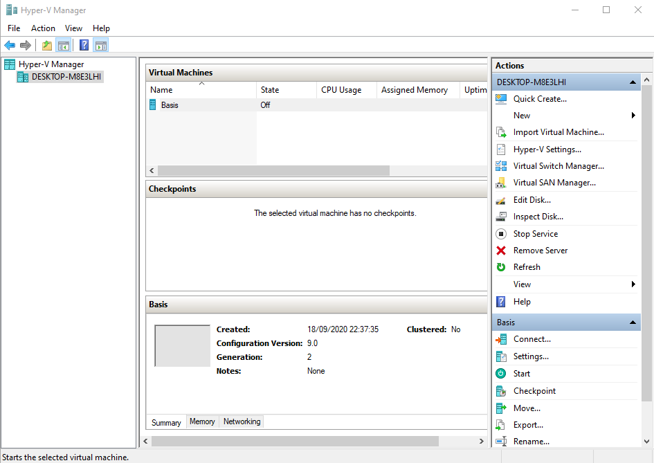Click Actions pane scroll down arrow

point(647,442)
